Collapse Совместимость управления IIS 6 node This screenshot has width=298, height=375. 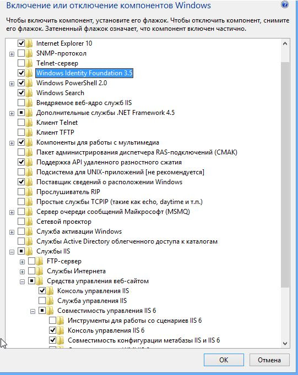pos(32,311)
